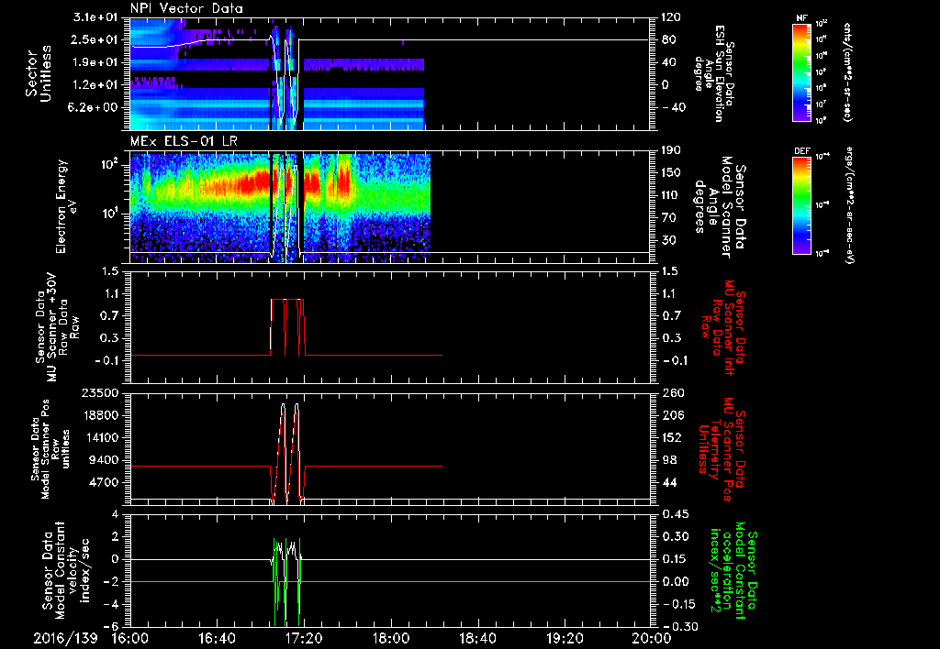Click the "19:20" time tick label
This screenshot has height=649, width=940.
(565, 638)
